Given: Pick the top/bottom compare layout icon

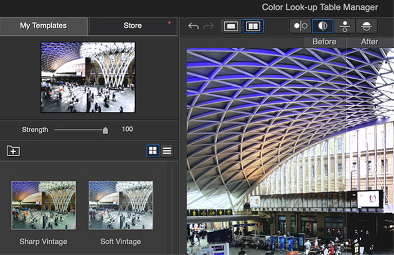Looking at the screenshot, I should coord(344,26).
